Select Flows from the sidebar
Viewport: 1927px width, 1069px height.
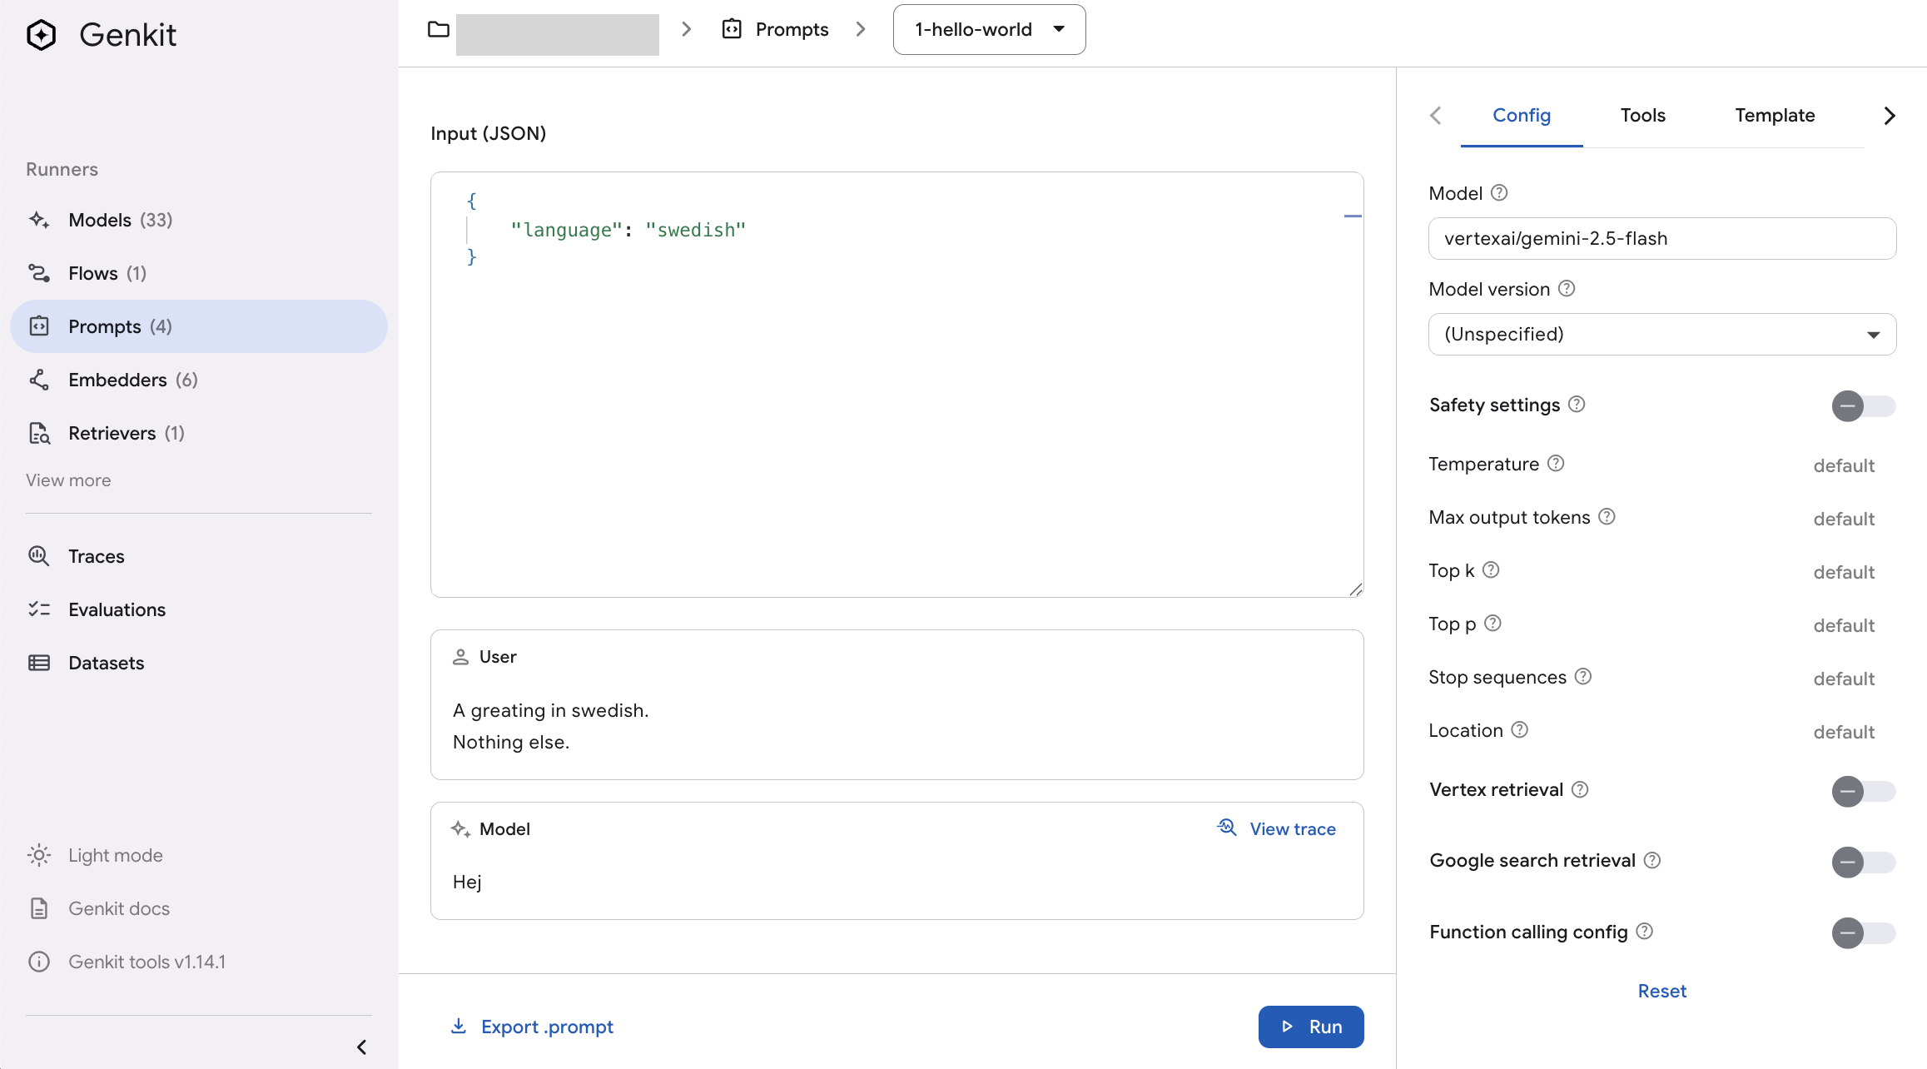coord(92,272)
